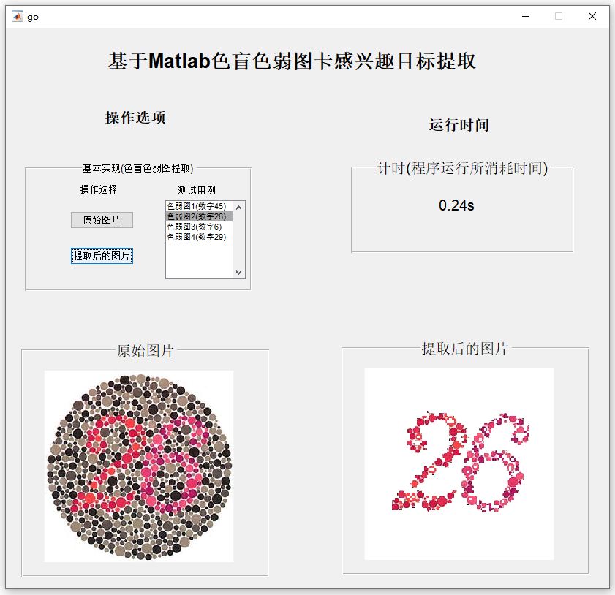Click the extracted number 26 image
The width and height of the screenshot is (615, 595).
[459, 464]
